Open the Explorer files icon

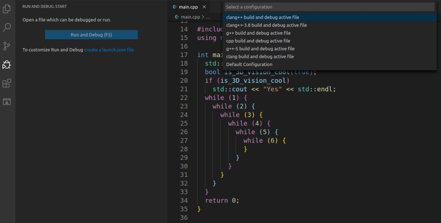click(7, 9)
